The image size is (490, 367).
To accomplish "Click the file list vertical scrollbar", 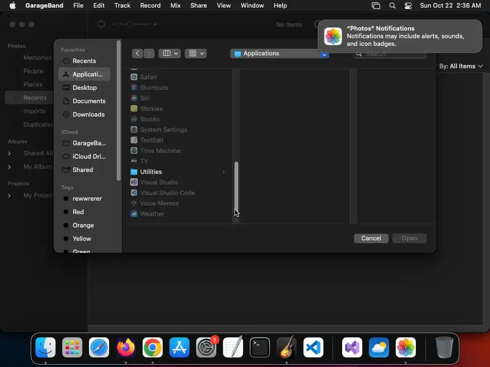I will pos(236,188).
